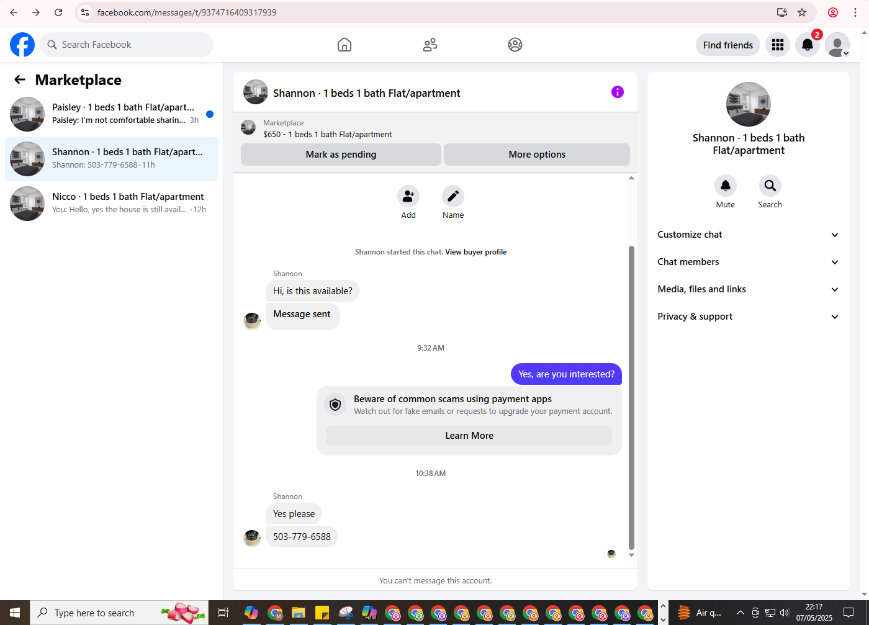
Task: Click the Search Facebook field
Action: pos(127,45)
